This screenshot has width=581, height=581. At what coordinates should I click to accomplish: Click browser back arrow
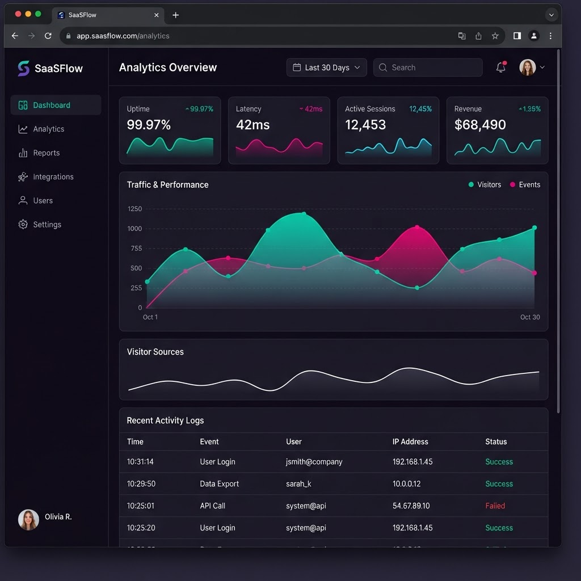tap(15, 36)
